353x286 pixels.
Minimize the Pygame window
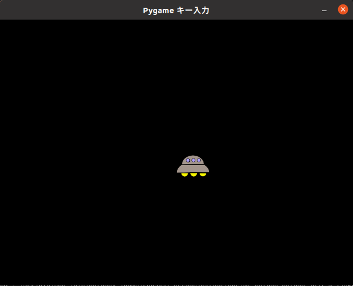(324, 10)
